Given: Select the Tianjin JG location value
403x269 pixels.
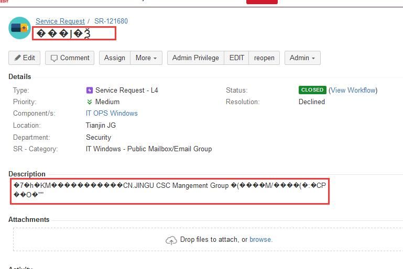Looking at the screenshot, I should [101, 125].
